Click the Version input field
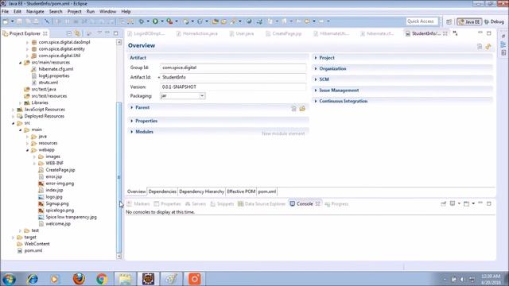The image size is (509, 286). click(x=233, y=87)
